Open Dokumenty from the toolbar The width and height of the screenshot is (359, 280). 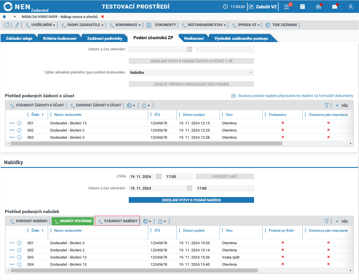point(161,25)
